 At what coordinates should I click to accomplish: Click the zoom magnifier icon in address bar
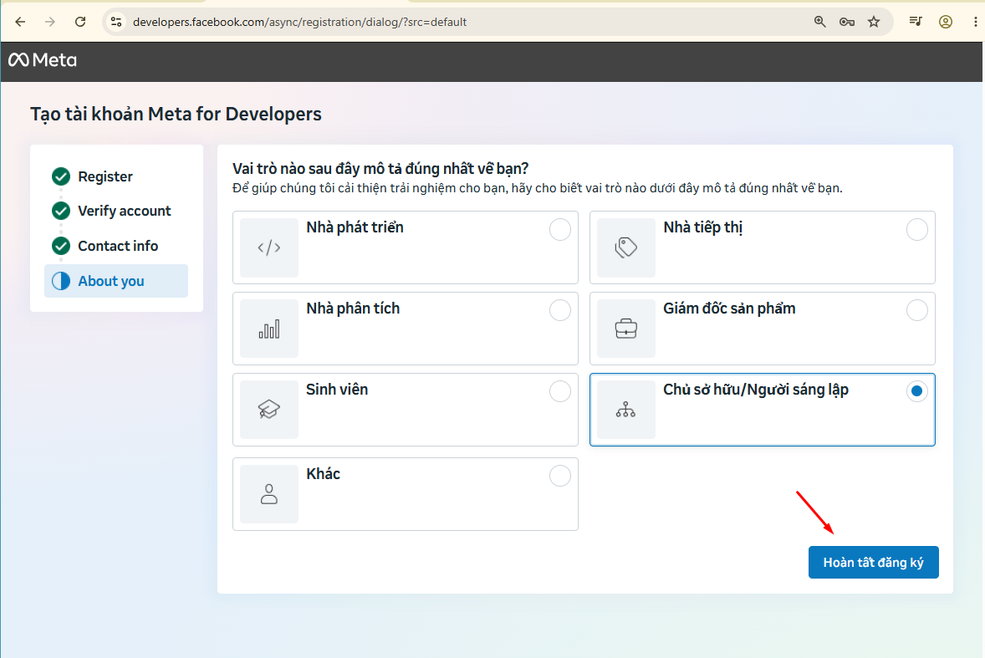point(819,22)
